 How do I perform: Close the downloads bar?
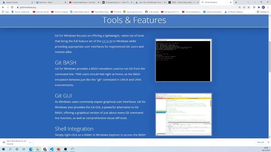(268, 142)
